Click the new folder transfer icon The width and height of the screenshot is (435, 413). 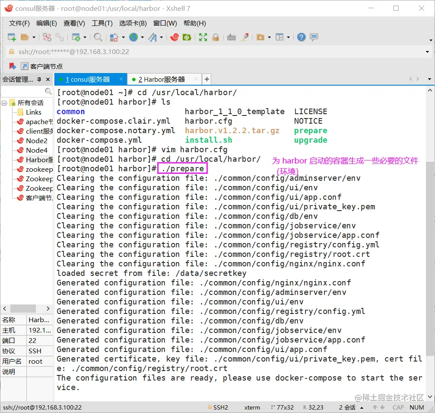pos(260,37)
